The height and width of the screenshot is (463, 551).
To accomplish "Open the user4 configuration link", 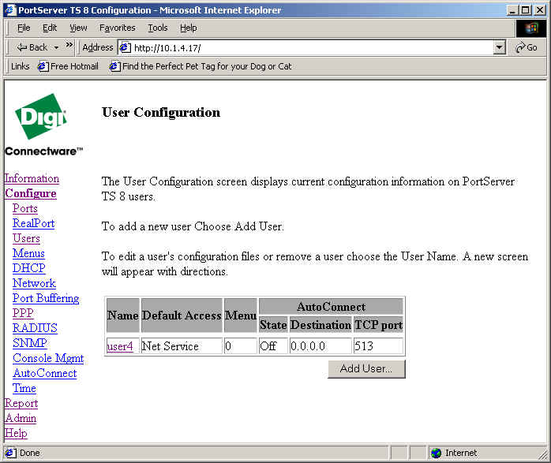I will [120, 346].
